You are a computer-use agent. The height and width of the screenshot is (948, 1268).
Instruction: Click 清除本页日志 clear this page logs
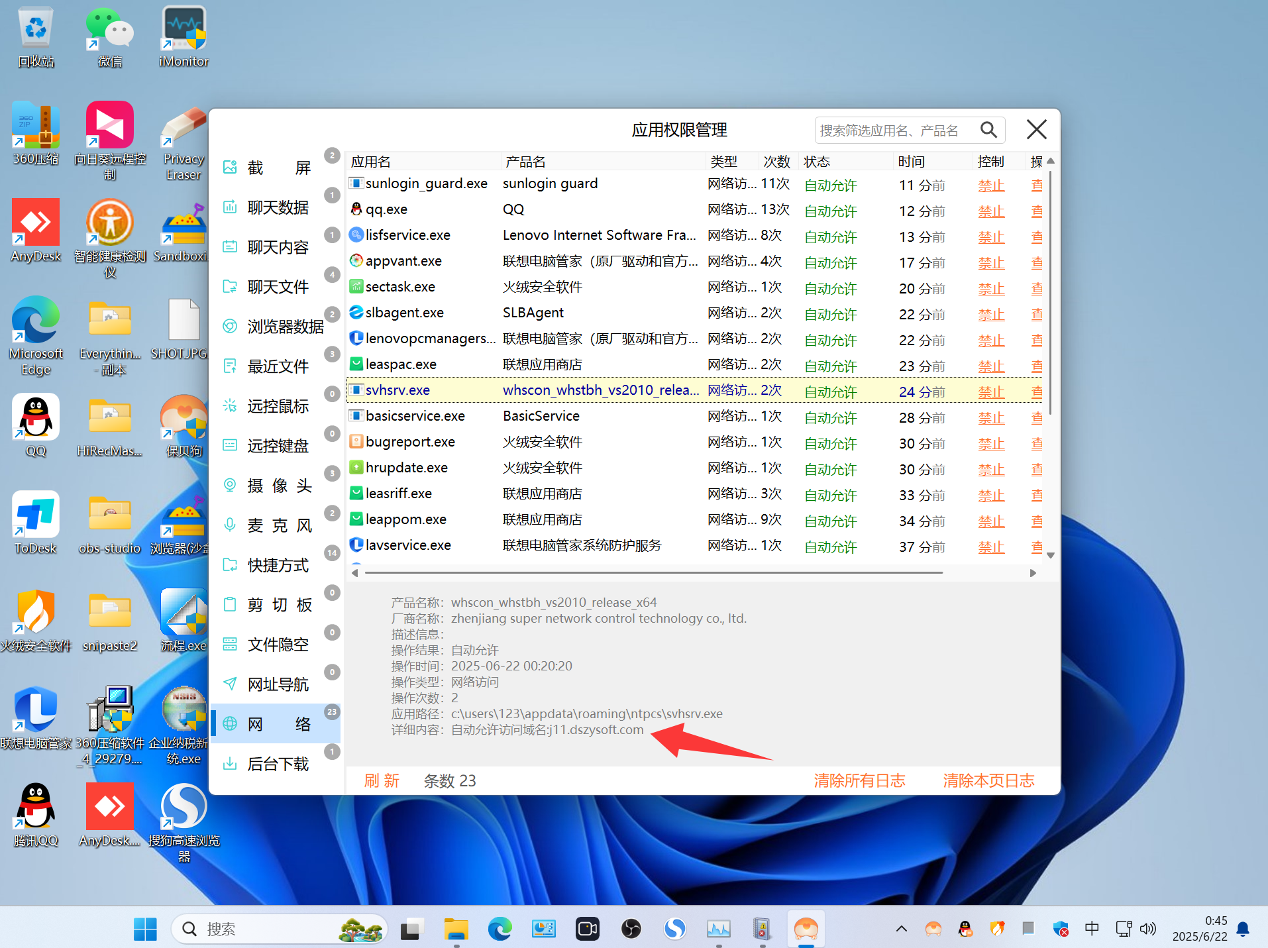pos(988,780)
